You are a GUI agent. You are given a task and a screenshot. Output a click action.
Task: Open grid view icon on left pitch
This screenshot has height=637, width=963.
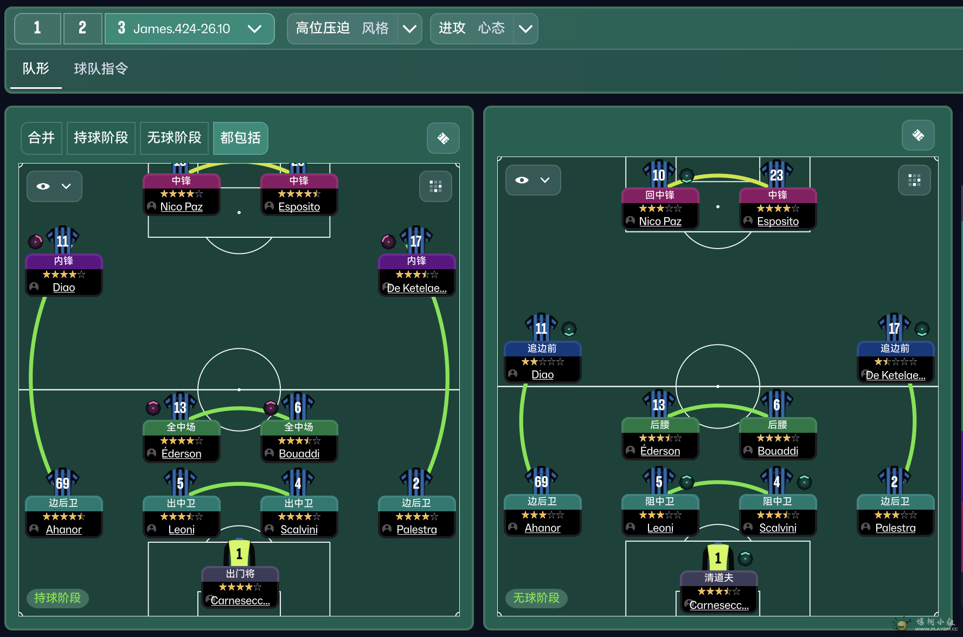coord(435,187)
